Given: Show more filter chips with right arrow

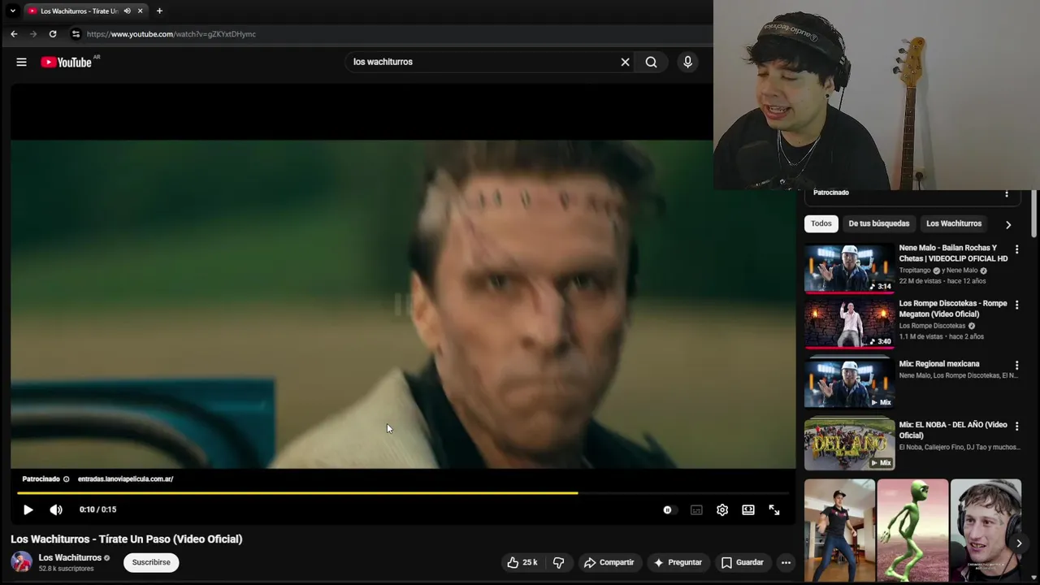Looking at the screenshot, I should point(1008,224).
